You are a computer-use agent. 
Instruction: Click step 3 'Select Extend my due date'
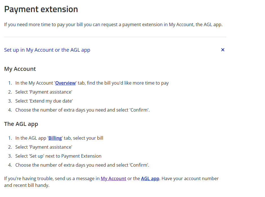pos(44,101)
